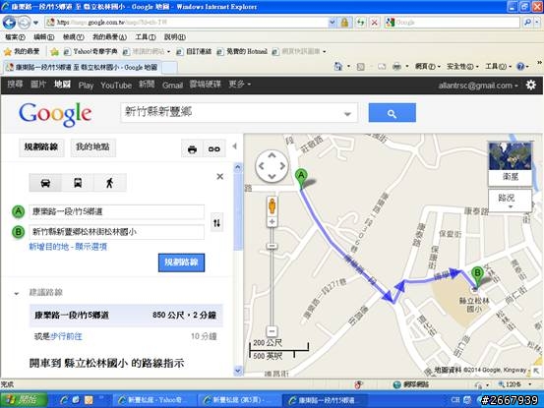Viewport: 544px width, 408px height.
Task: Select walking directions icon
Action: (109, 183)
